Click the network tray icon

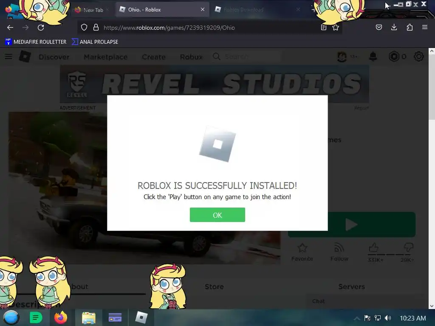378,318
